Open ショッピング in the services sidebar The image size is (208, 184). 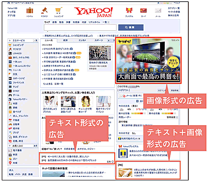(18, 45)
